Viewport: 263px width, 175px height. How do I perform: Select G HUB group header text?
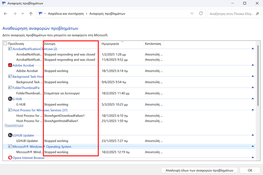tap(17, 99)
